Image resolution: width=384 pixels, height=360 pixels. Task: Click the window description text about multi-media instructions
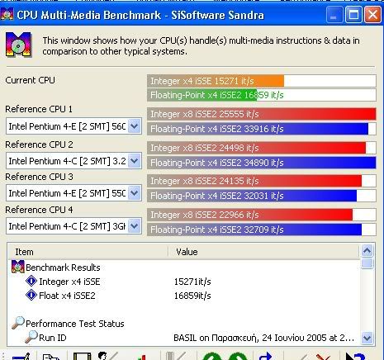(x=201, y=45)
